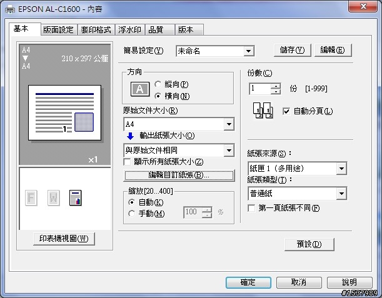The width and height of the screenshot is (382, 298).
Task: Click the zoom percent up arrow
Action: (x=207, y=209)
